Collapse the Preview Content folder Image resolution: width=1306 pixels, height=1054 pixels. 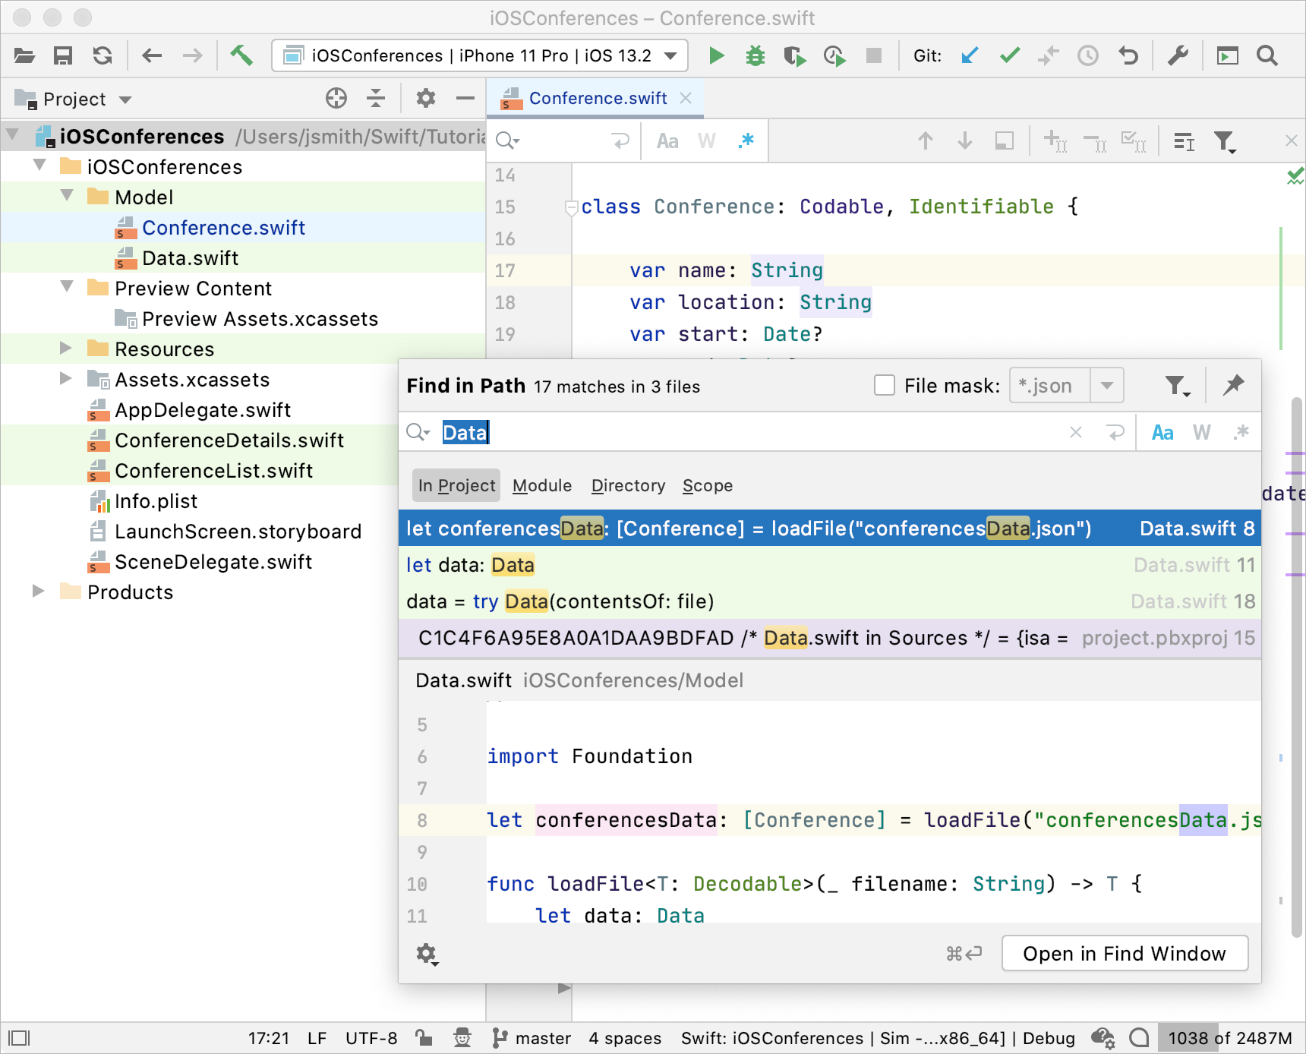pyautogui.click(x=67, y=287)
